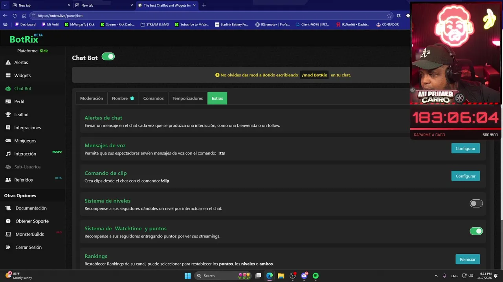The image size is (503, 282).
Task: Open the Dashboard bookmark
Action: click(25, 24)
